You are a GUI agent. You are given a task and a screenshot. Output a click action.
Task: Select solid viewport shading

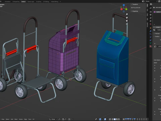[x=115, y=119]
